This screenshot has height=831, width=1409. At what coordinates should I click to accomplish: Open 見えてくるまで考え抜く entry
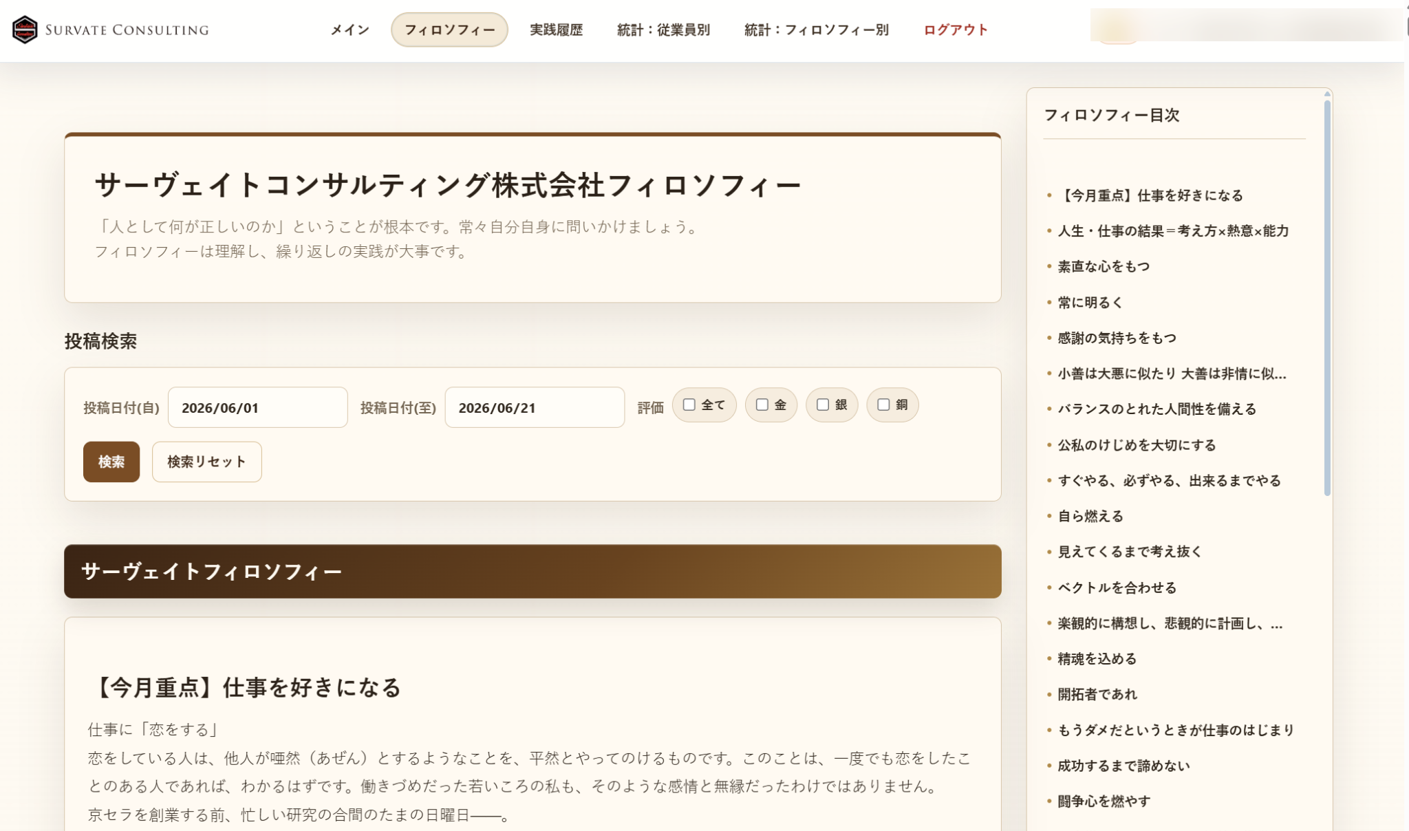pos(1130,552)
